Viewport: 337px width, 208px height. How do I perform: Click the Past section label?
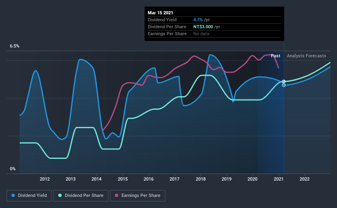(x=275, y=56)
